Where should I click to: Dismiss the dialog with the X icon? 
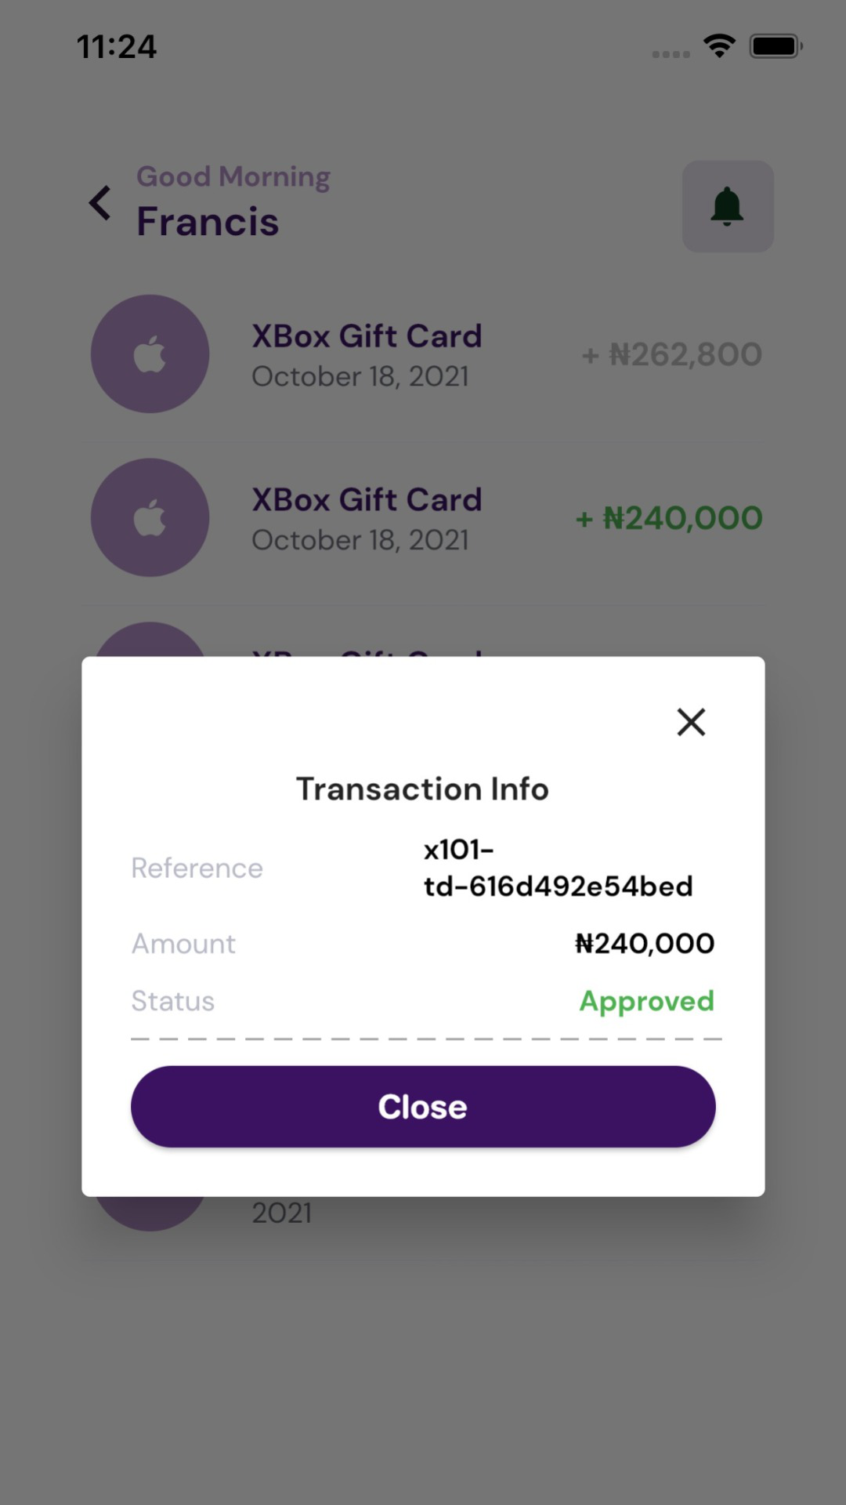point(691,722)
